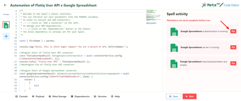241x101 pixels.
Task: Open the Help section
Action: pos(115,96)
